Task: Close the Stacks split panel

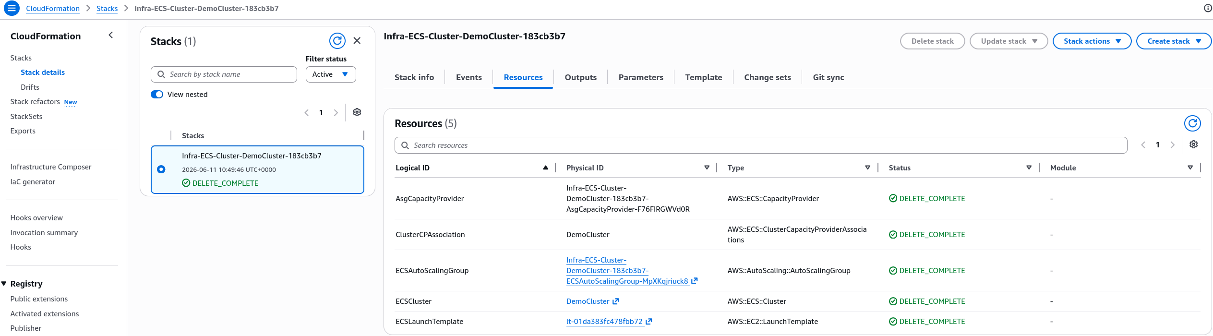Action: point(357,41)
